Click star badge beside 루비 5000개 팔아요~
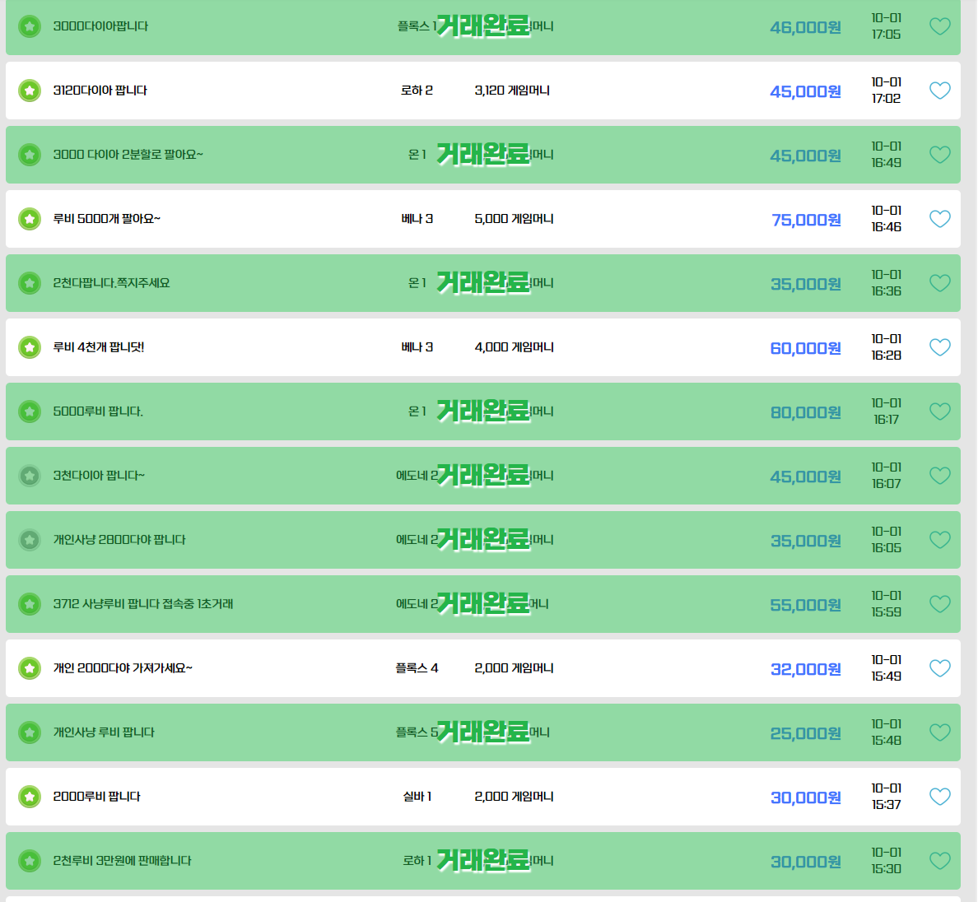978x902 pixels. pyautogui.click(x=30, y=219)
